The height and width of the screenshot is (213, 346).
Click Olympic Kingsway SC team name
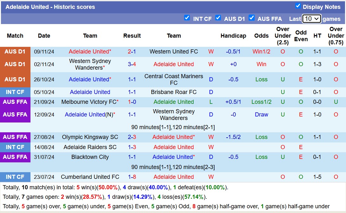pos(90,137)
